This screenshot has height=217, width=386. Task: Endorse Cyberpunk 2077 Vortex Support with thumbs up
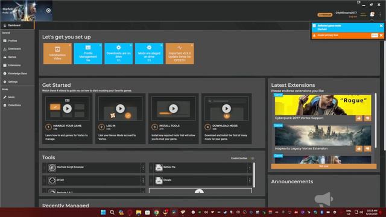point(359,118)
